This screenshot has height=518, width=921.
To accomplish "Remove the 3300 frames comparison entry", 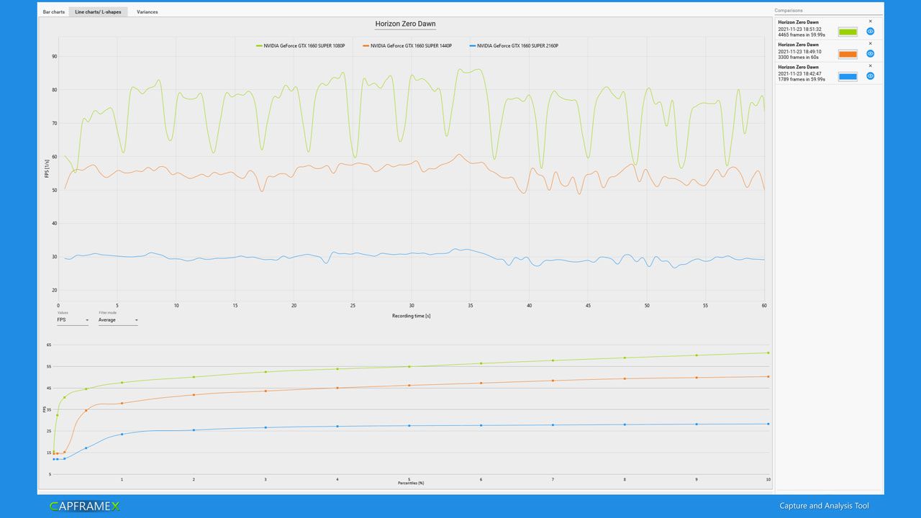I will click(870, 44).
